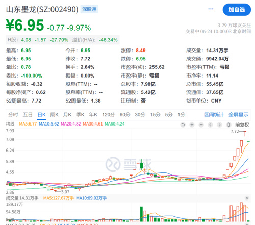Switch to the 15分 interval tab
The width and height of the screenshot is (255, 225).
[155, 115]
